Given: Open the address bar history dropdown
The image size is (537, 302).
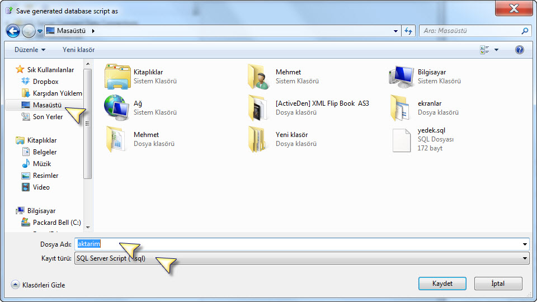Looking at the screenshot, I should click(x=395, y=31).
